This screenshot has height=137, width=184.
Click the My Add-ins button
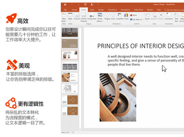point(136,19)
